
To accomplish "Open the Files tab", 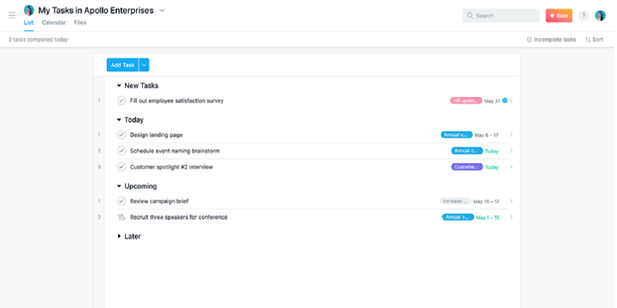I will pyautogui.click(x=80, y=23).
